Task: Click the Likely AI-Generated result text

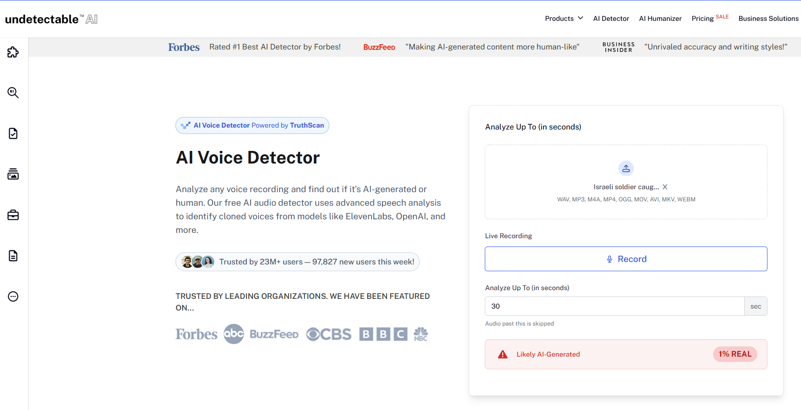Action: tap(548, 355)
